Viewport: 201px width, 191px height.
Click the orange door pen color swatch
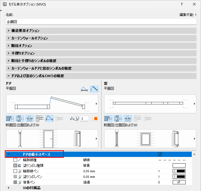coord(94,119)
